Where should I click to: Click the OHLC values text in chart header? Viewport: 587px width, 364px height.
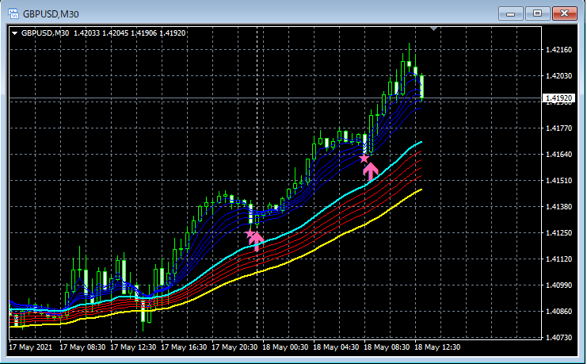click(130, 33)
